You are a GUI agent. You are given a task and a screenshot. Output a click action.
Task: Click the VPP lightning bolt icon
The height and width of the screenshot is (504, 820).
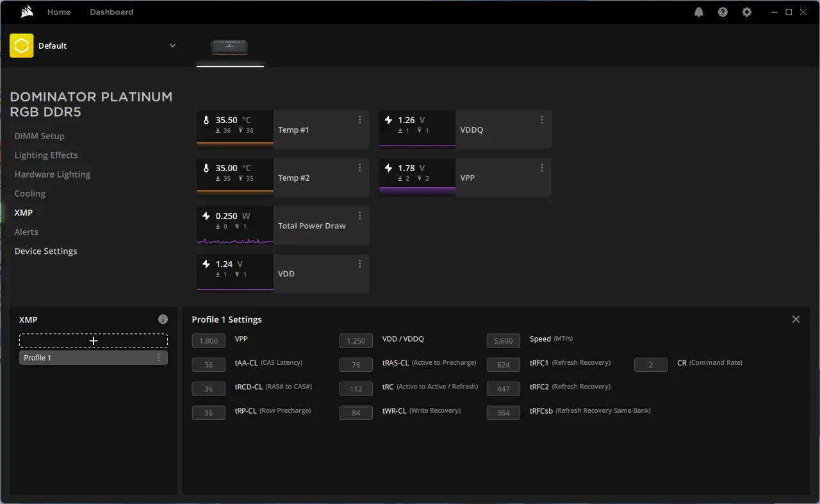[388, 168]
